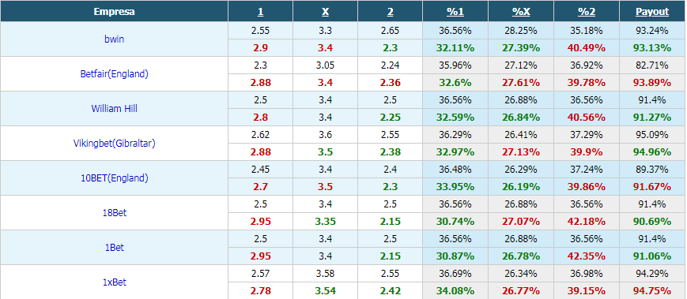Click the William Hill company link
Viewport: 687px width, 299px height.
pyautogui.click(x=114, y=108)
